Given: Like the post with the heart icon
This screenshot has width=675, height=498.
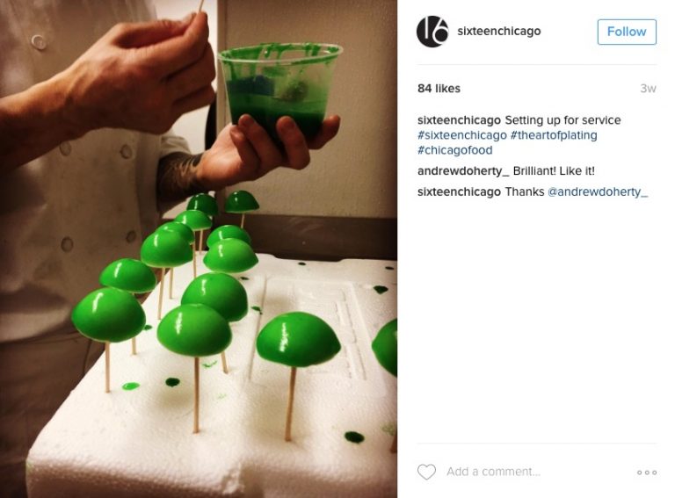Looking at the screenshot, I should [426, 472].
